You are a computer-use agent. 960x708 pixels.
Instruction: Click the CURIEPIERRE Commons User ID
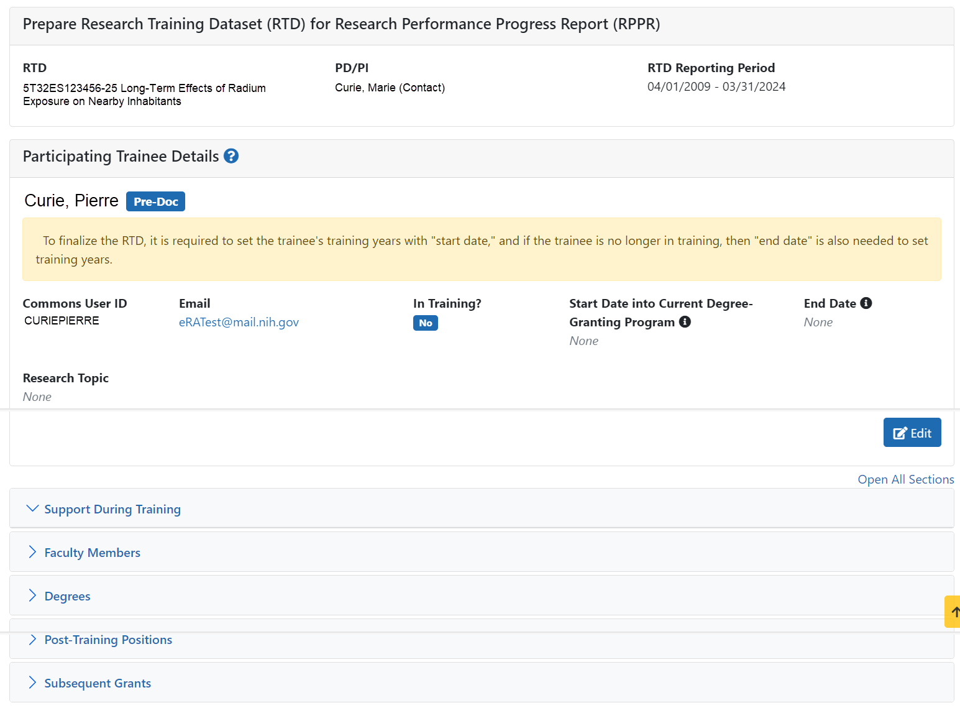(x=62, y=321)
